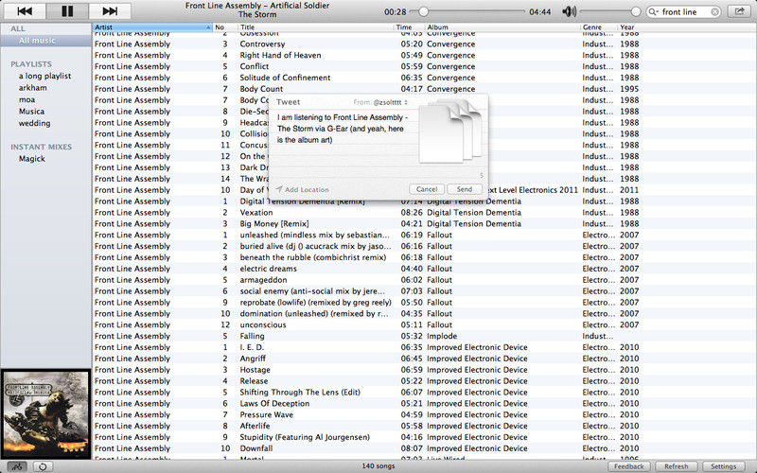Click the '140 songs' status text

378,466
